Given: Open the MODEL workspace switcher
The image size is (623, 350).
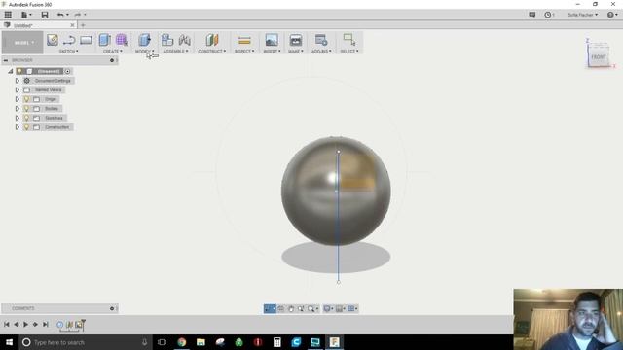Looking at the screenshot, I should point(22,43).
